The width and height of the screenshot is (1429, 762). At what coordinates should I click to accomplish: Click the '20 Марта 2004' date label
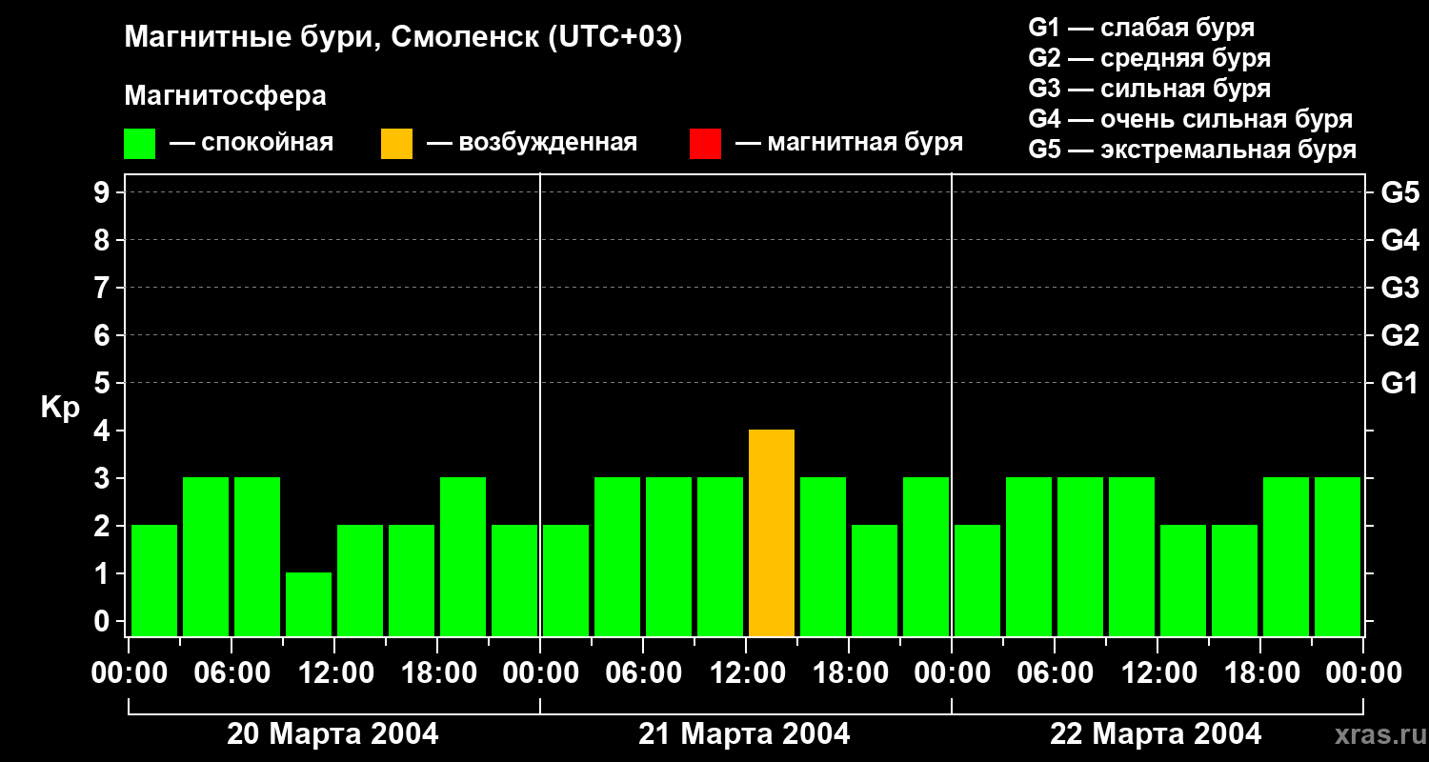tap(332, 734)
